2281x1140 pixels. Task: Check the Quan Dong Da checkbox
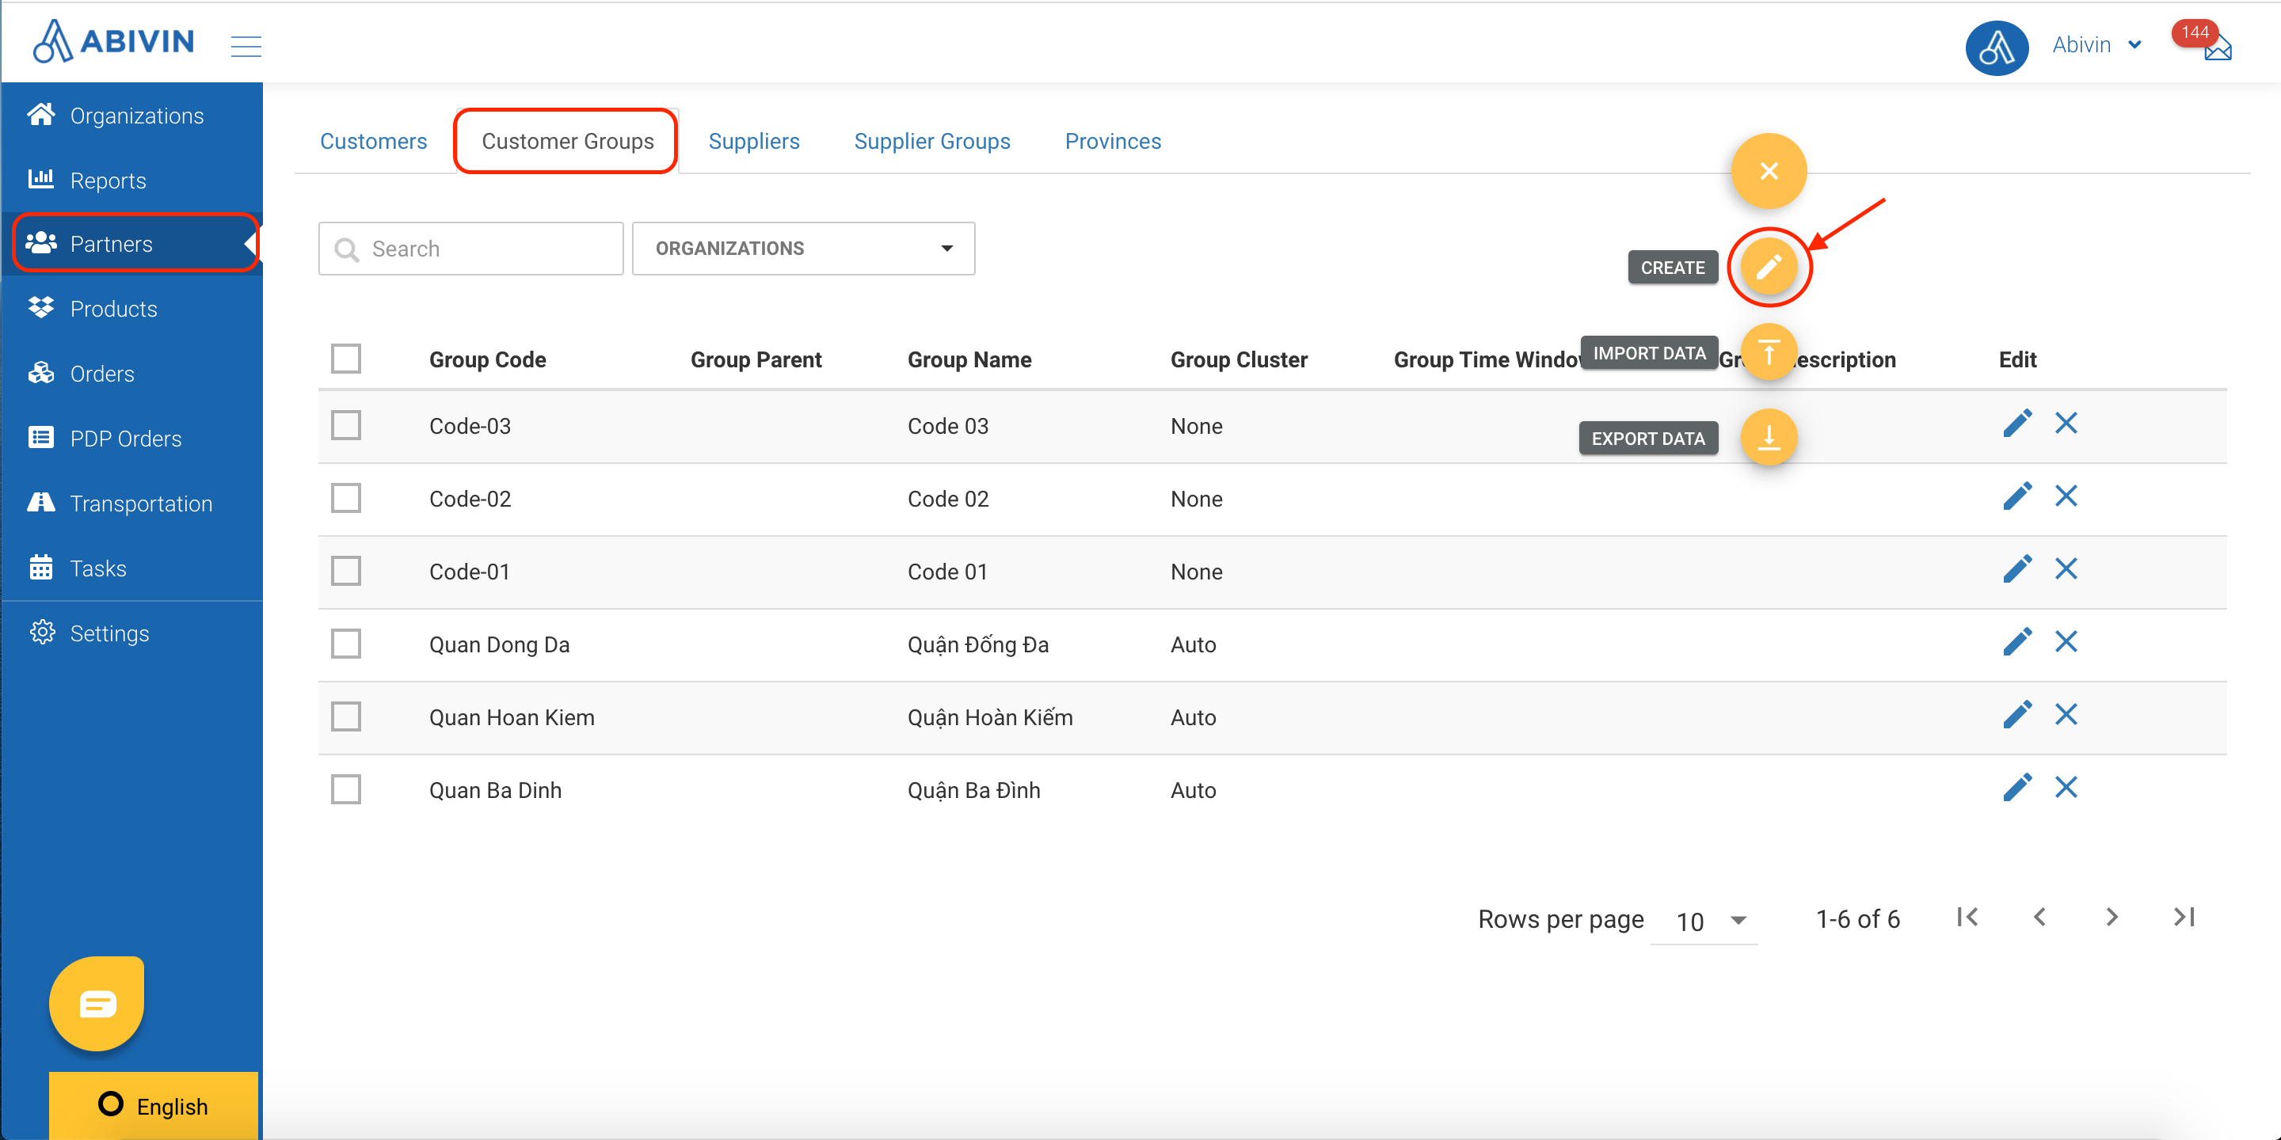[x=345, y=644]
